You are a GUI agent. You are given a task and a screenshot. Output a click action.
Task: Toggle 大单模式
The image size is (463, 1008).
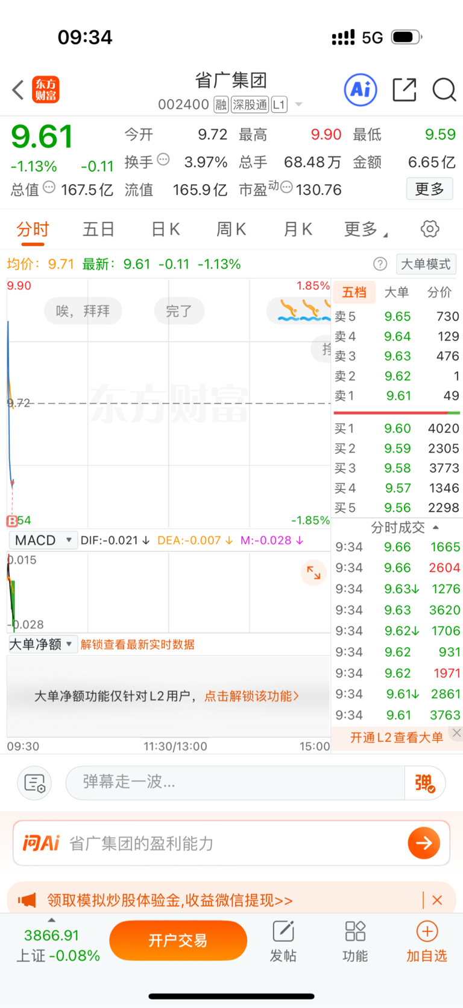(x=426, y=264)
